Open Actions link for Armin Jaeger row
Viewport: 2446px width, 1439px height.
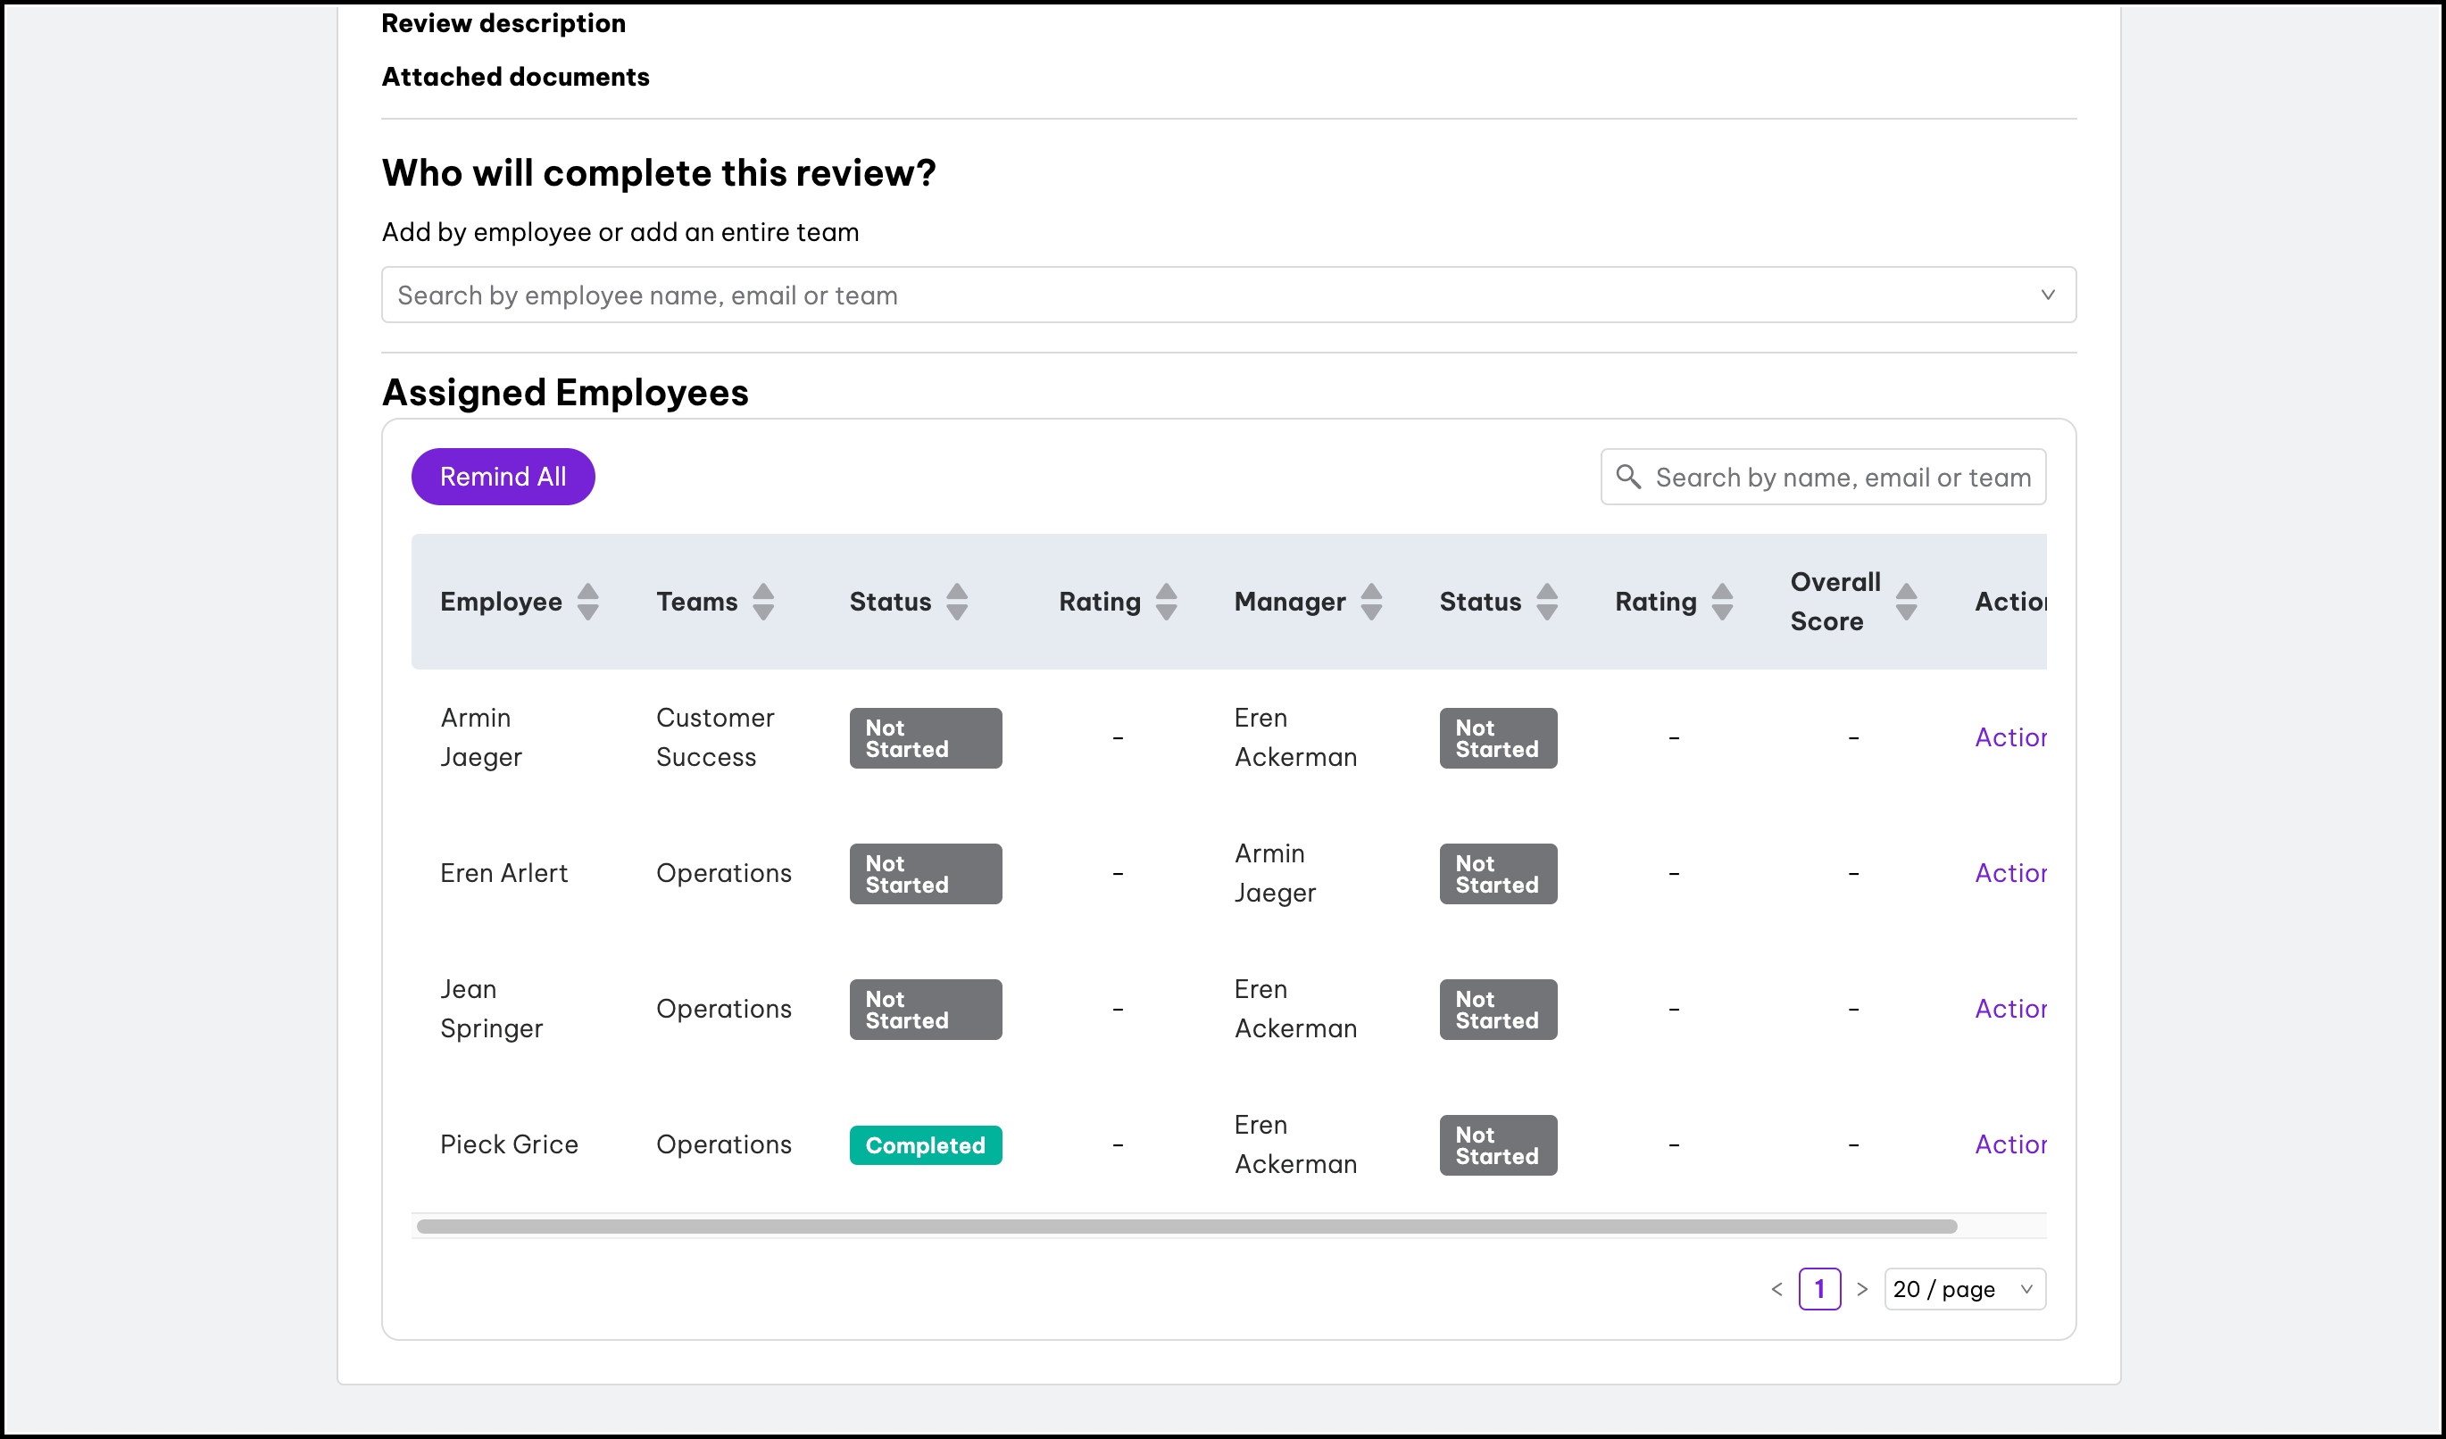pyautogui.click(x=2009, y=737)
